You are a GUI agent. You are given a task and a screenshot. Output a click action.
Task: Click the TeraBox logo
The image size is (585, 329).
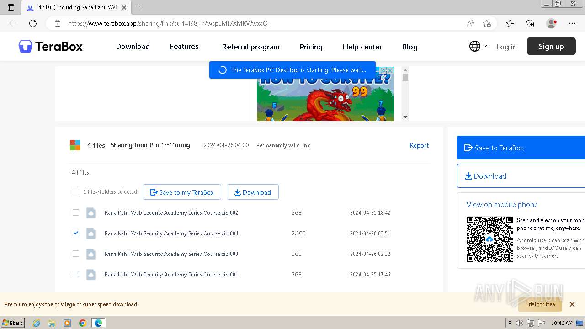point(51,47)
